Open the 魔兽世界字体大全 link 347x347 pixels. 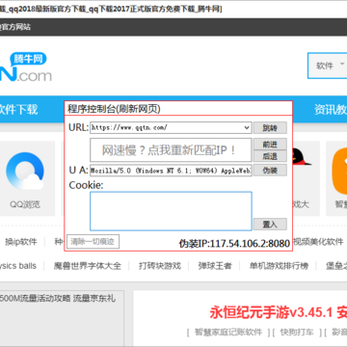click(87, 266)
